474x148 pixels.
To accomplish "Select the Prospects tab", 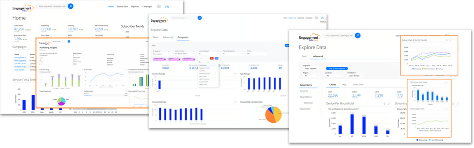I will [x=183, y=37].
